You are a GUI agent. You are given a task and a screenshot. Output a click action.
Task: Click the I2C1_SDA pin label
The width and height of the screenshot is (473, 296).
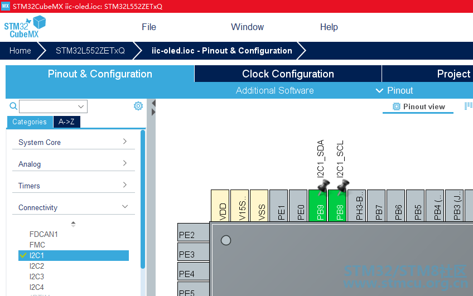(320, 158)
